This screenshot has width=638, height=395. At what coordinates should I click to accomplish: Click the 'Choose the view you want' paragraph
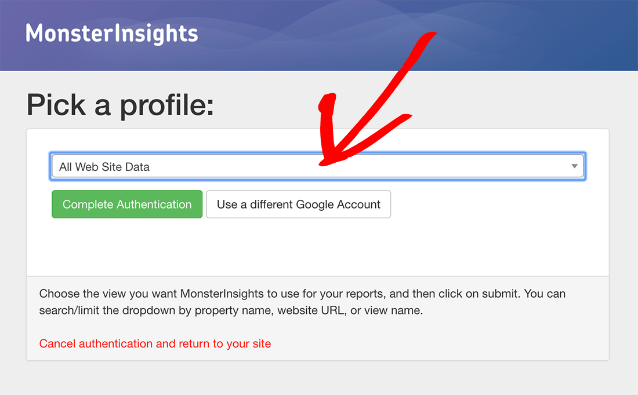tap(302, 302)
